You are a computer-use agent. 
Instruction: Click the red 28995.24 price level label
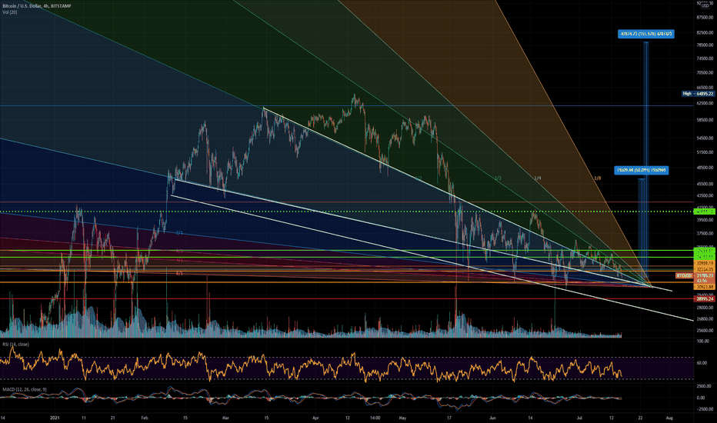coord(704,298)
